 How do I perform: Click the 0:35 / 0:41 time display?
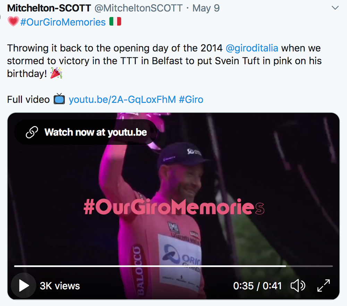257,286
